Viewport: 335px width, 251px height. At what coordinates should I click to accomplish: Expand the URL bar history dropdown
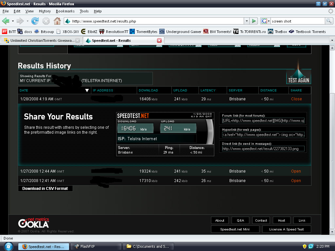[247, 21]
